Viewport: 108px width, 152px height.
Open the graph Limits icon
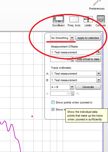[88, 19]
